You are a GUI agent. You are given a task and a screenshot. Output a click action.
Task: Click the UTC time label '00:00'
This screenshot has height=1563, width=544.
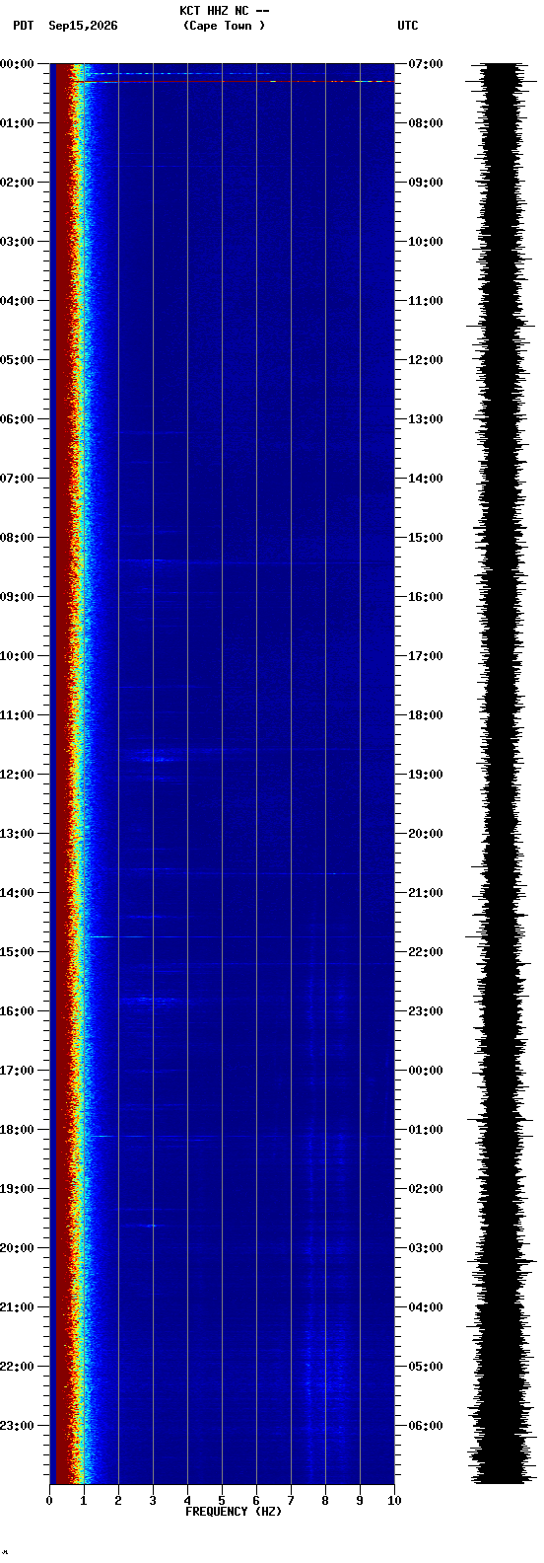click(426, 1071)
